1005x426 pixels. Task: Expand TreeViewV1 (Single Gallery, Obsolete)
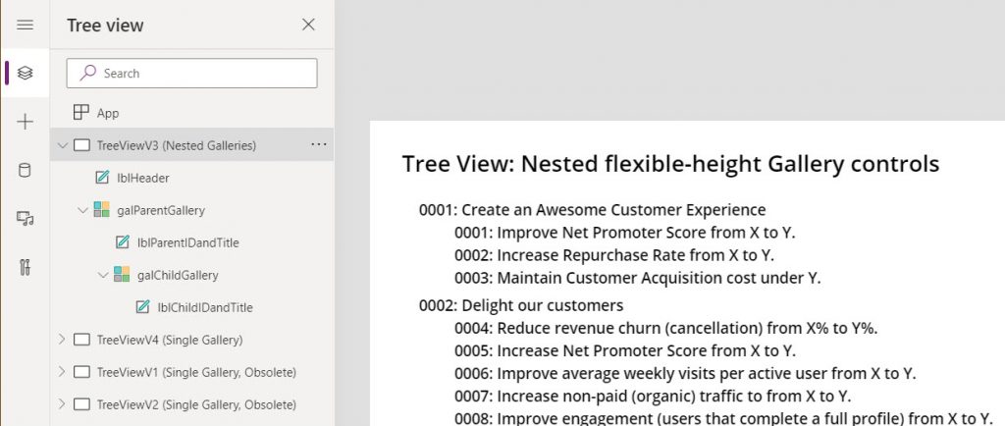(62, 372)
